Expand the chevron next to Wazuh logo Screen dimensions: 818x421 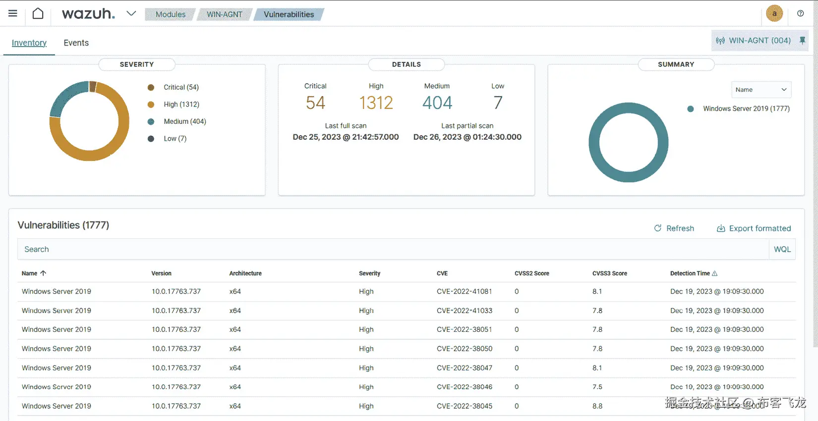(x=131, y=13)
